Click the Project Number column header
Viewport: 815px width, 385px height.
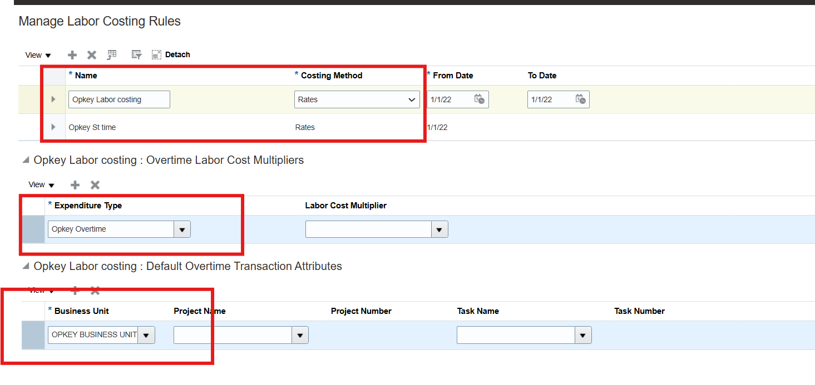pos(361,311)
